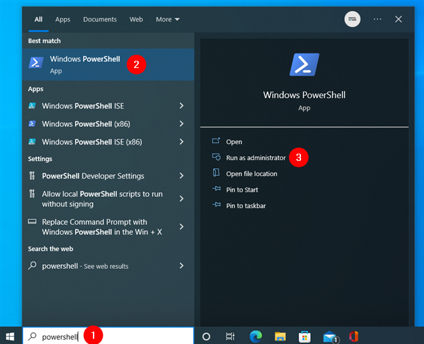Open the Documents tab
The width and height of the screenshot is (424, 344).
[99, 20]
